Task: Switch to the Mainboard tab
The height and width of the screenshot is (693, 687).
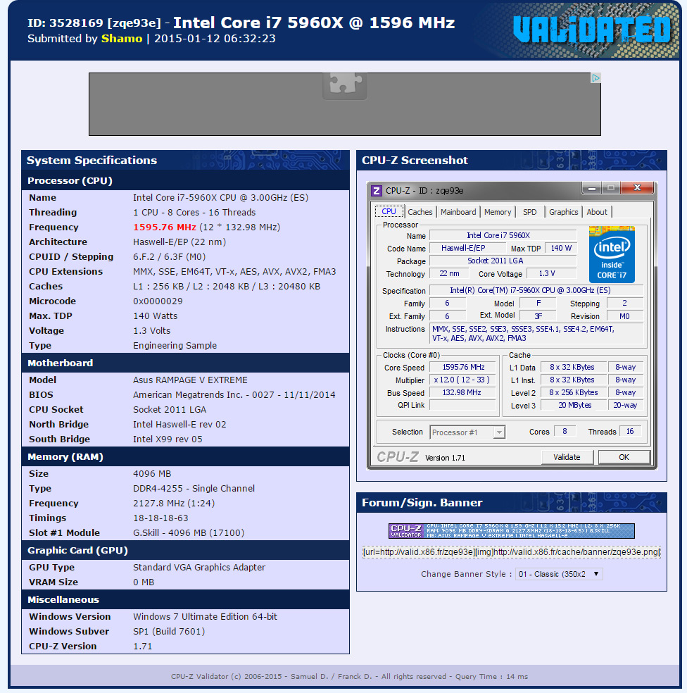Action: tap(458, 212)
